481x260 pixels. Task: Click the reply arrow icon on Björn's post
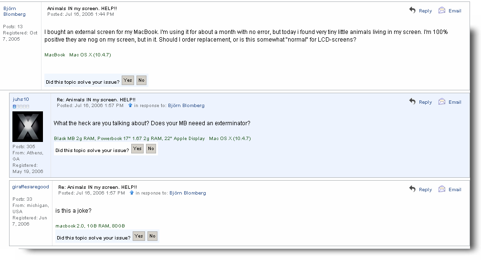click(412, 10)
